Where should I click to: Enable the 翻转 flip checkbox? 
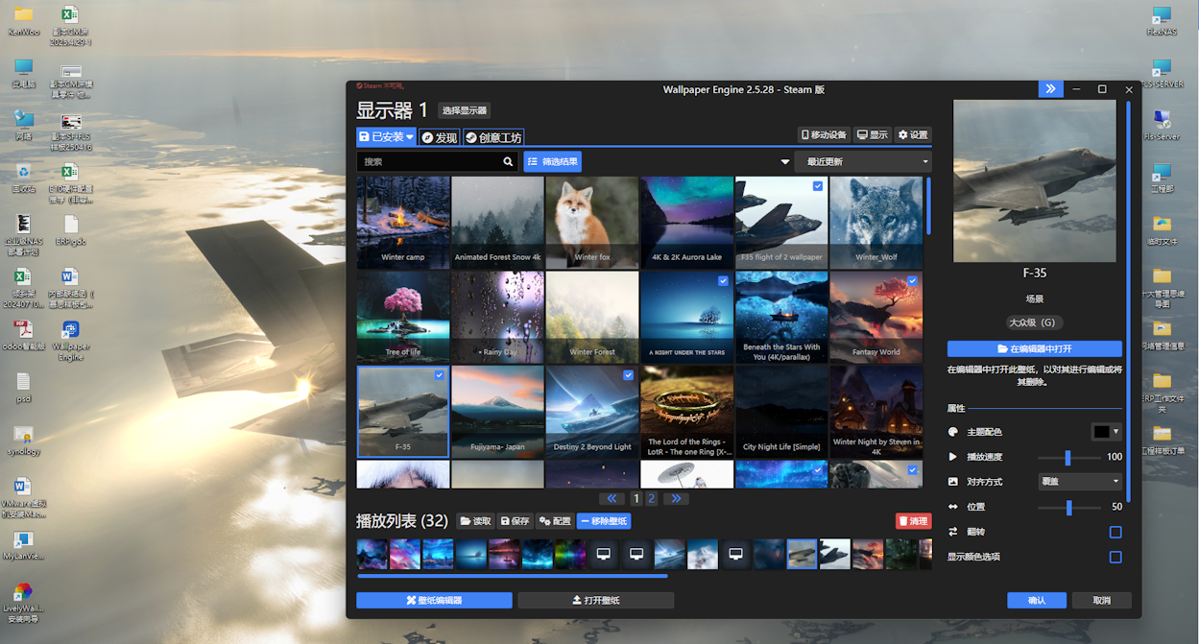click(1115, 532)
